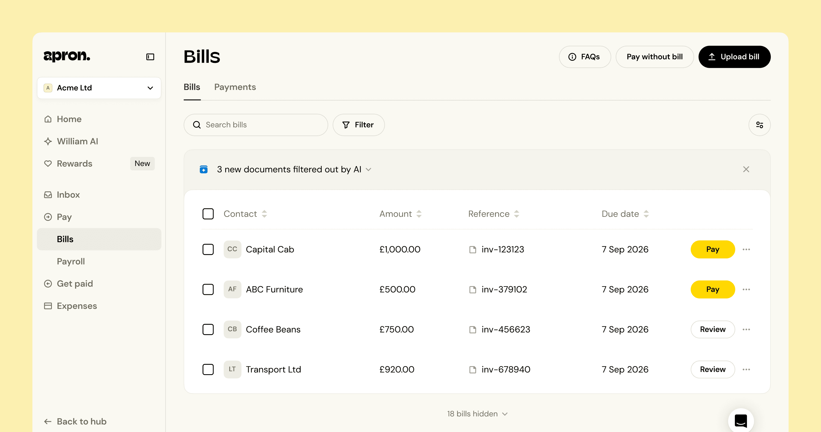
Task: Dismiss the AI filtered documents banner
Action: [746, 169]
